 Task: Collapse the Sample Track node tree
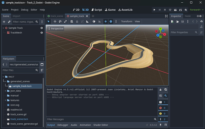pos(3,28)
